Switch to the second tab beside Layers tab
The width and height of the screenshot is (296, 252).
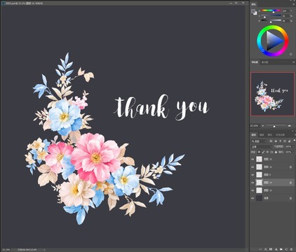click(262, 135)
